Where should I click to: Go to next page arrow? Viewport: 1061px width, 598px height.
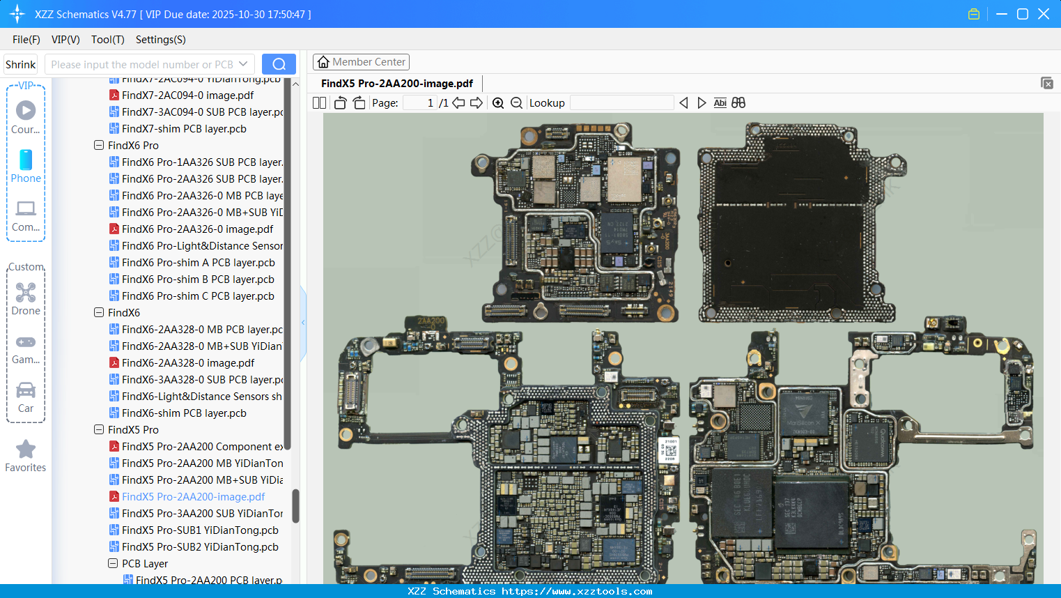click(477, 103)
